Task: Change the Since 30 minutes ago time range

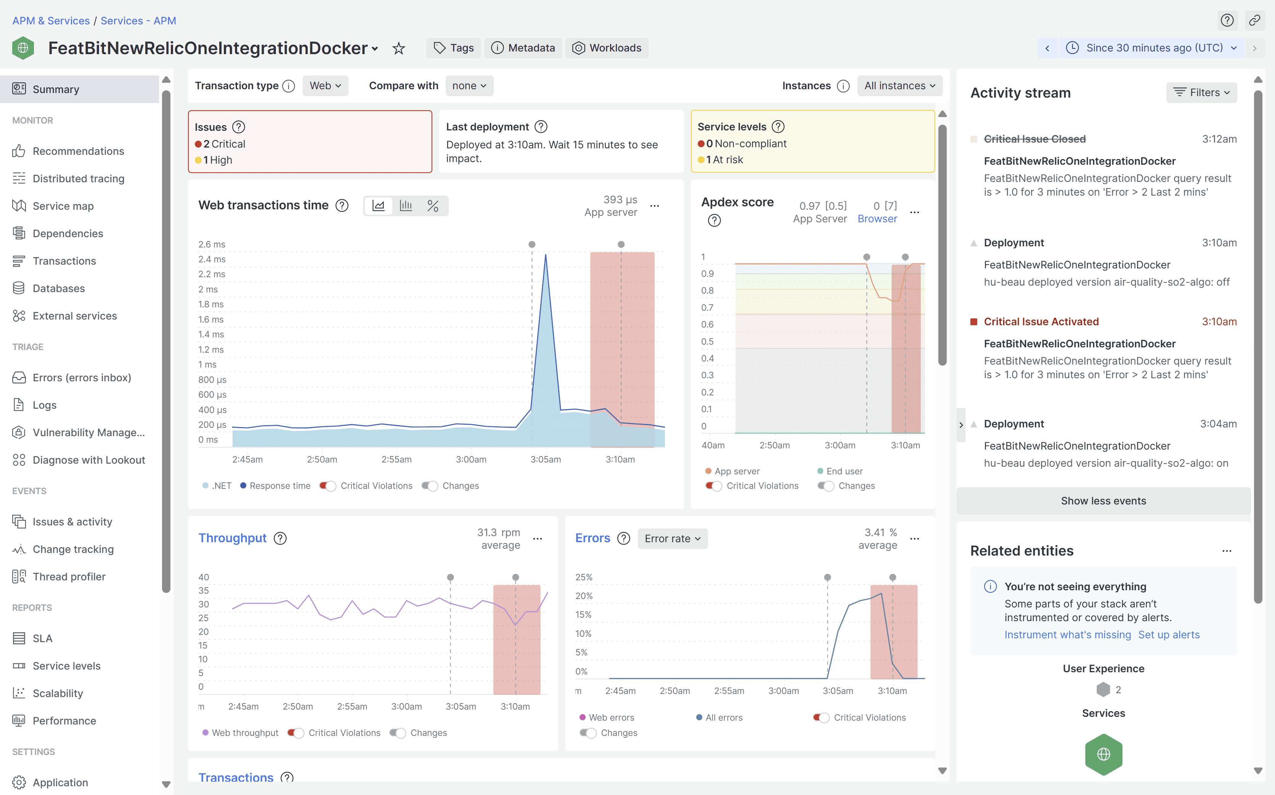Action: click(x=1151, y=48)
